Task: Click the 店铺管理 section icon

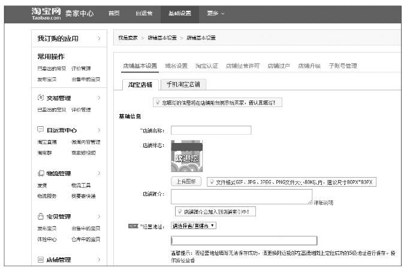Action: 40,260
